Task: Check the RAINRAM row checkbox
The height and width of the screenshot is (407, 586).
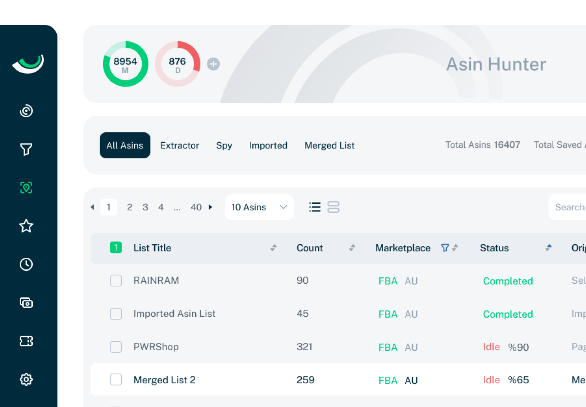Action: pos(116,281)
